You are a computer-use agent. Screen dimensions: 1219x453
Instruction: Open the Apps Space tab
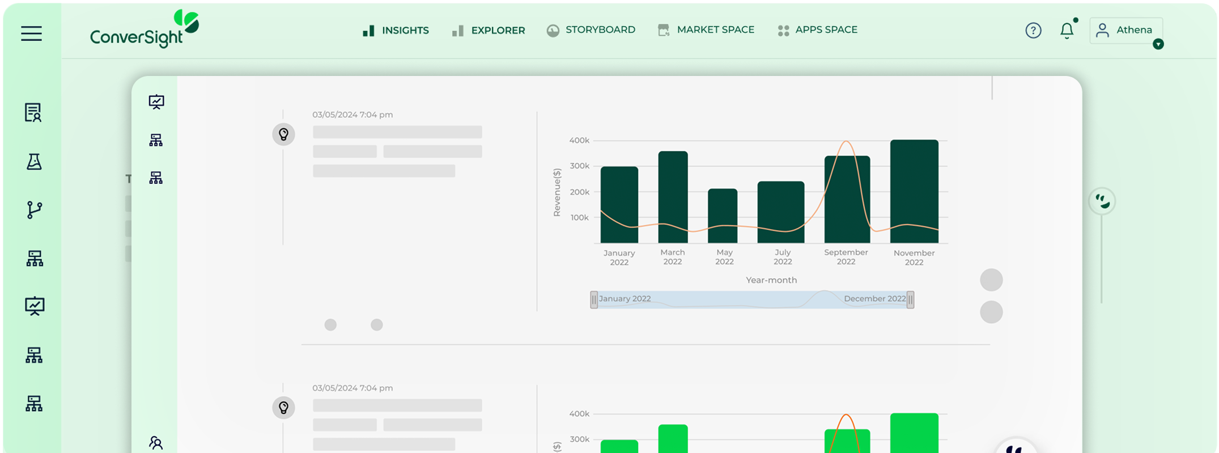coord(818,30)
